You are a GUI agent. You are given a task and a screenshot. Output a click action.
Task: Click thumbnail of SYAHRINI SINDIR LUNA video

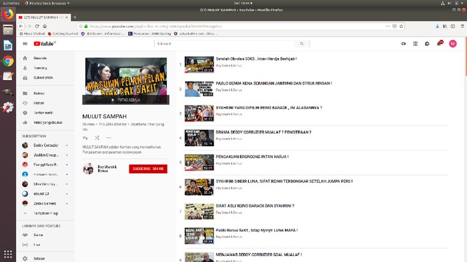coord(199,187)
